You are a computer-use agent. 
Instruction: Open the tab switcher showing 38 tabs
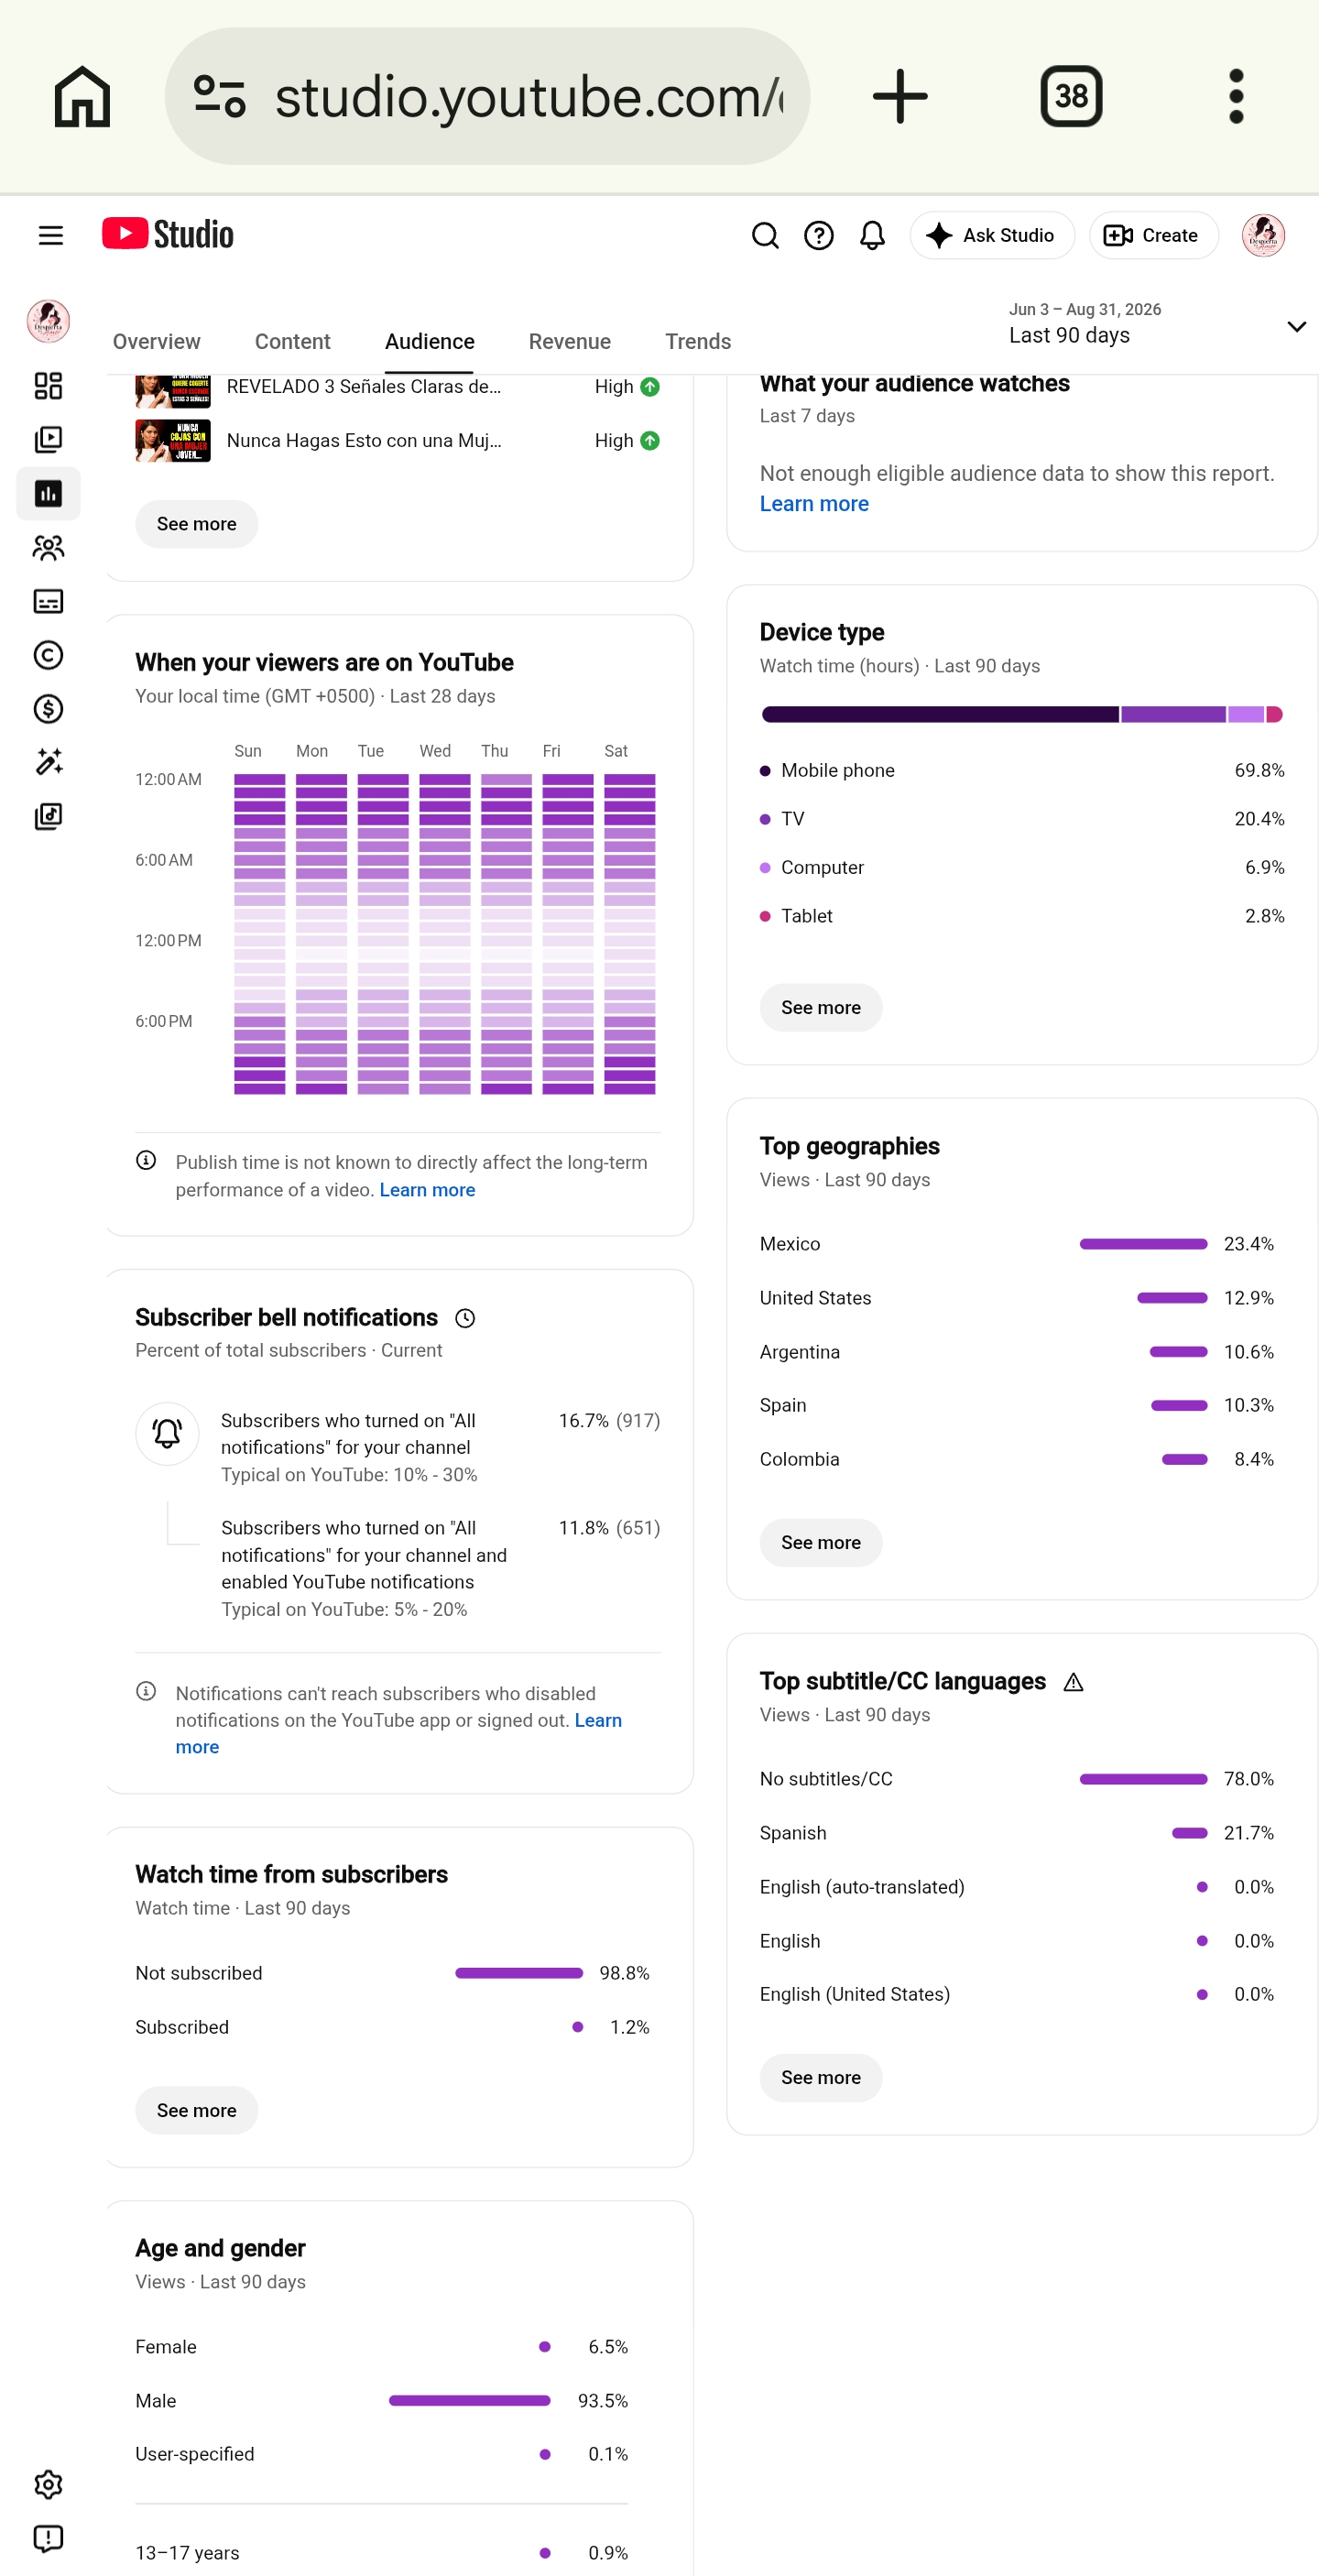[x=1071, y=96]
